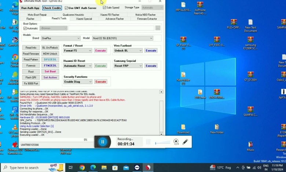Open TeamViewer from the taskbar

(x=137, y=168)
